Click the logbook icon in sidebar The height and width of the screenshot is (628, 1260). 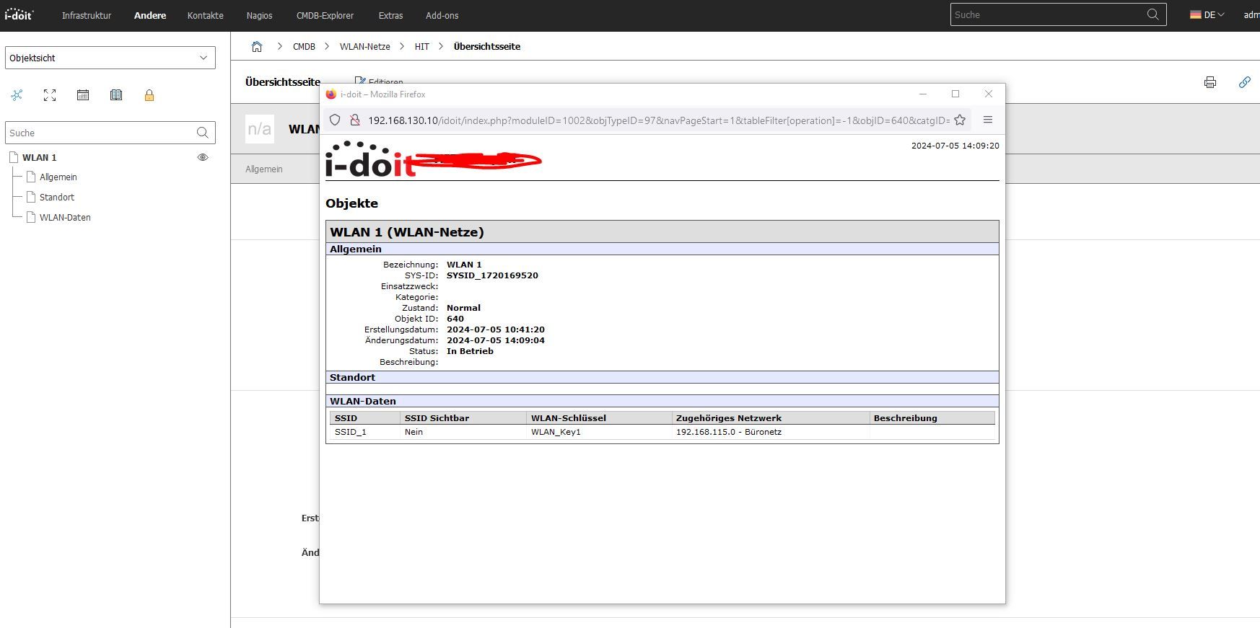[x=116, y=95]
